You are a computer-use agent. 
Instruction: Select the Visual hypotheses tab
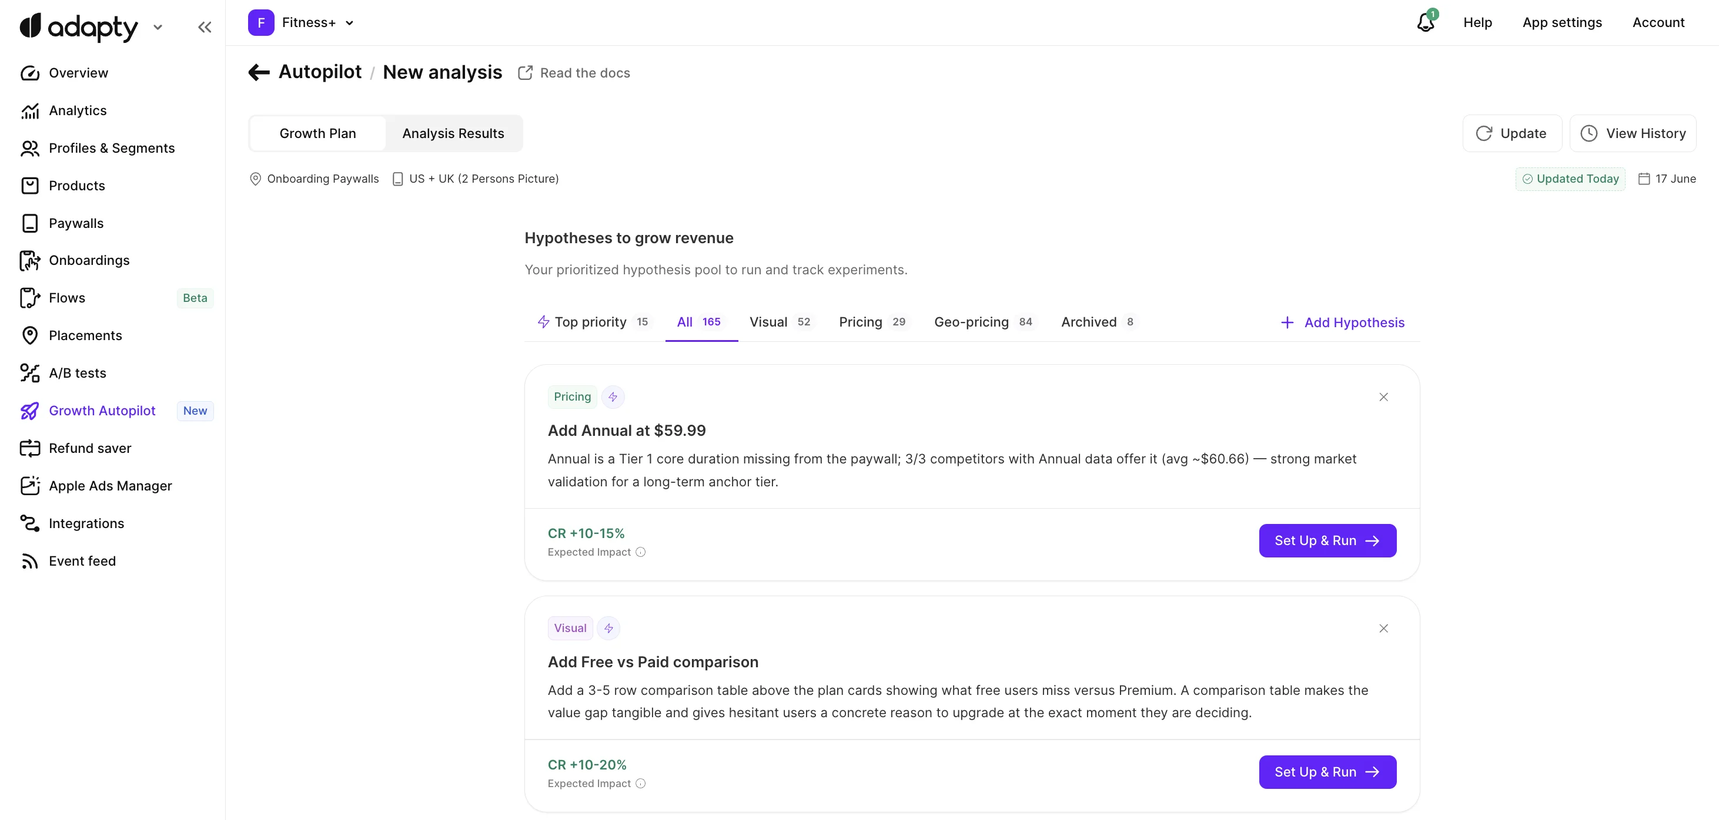click(781, 322)
